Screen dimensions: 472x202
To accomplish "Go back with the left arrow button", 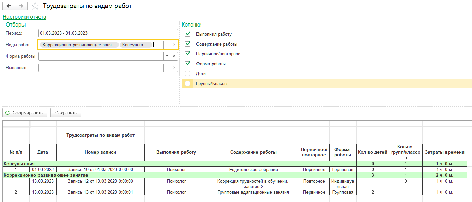I will point(9,6).
